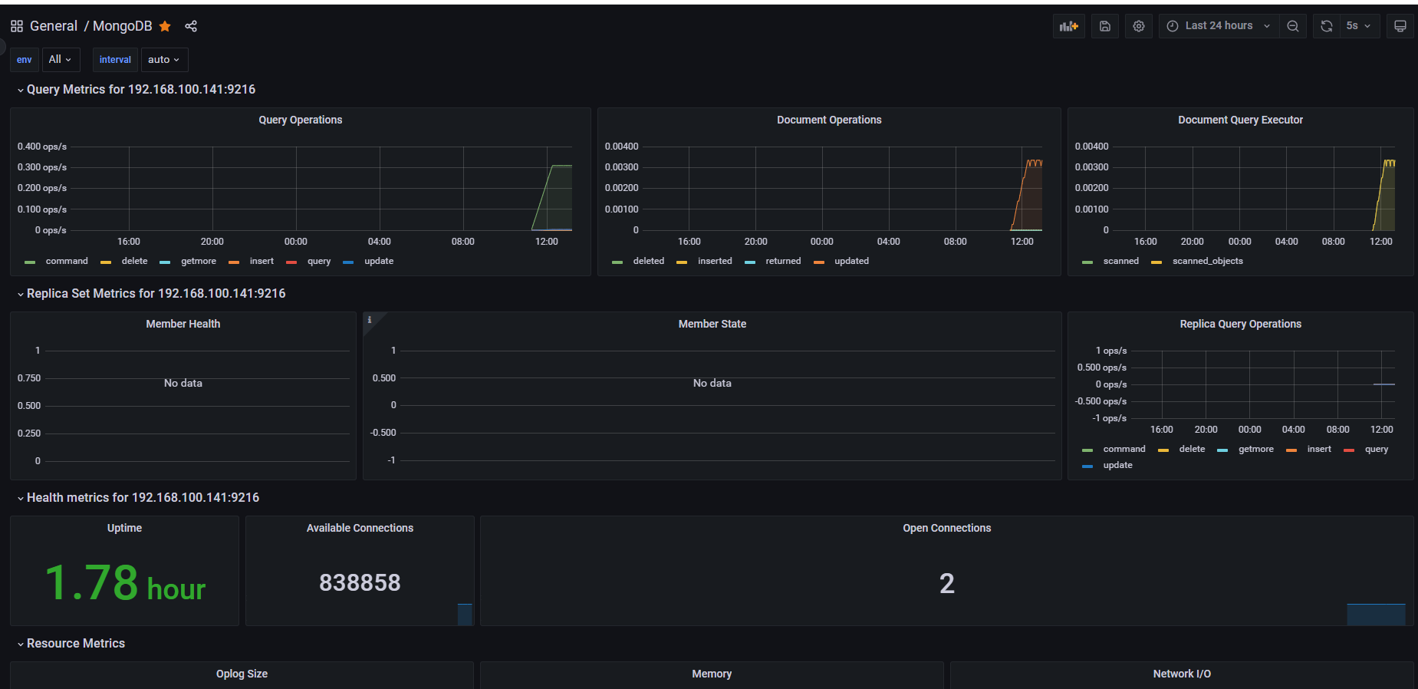This screenshot has width=1418, height=689.
Task: Toggle query series in Query Operations legend
Action: click(x=319, y=261)
